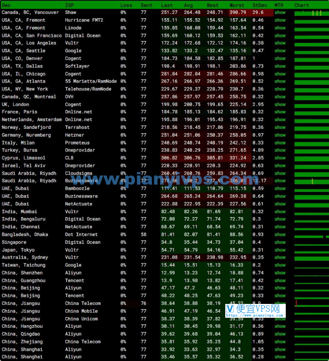Screen dimensions: 329x361
Task: Click the Geo column header
Action: (x=6, y=5)
